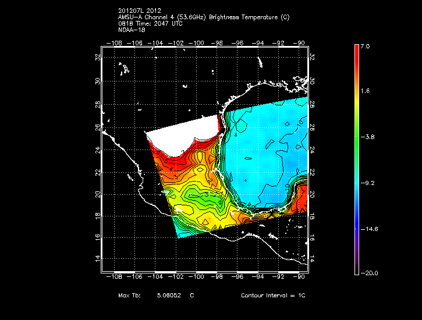Image resolution: width=422 pixels, height=320 pixels.
Task: Click the white missing-data area in the swath
Action: (x=175, y=140)
